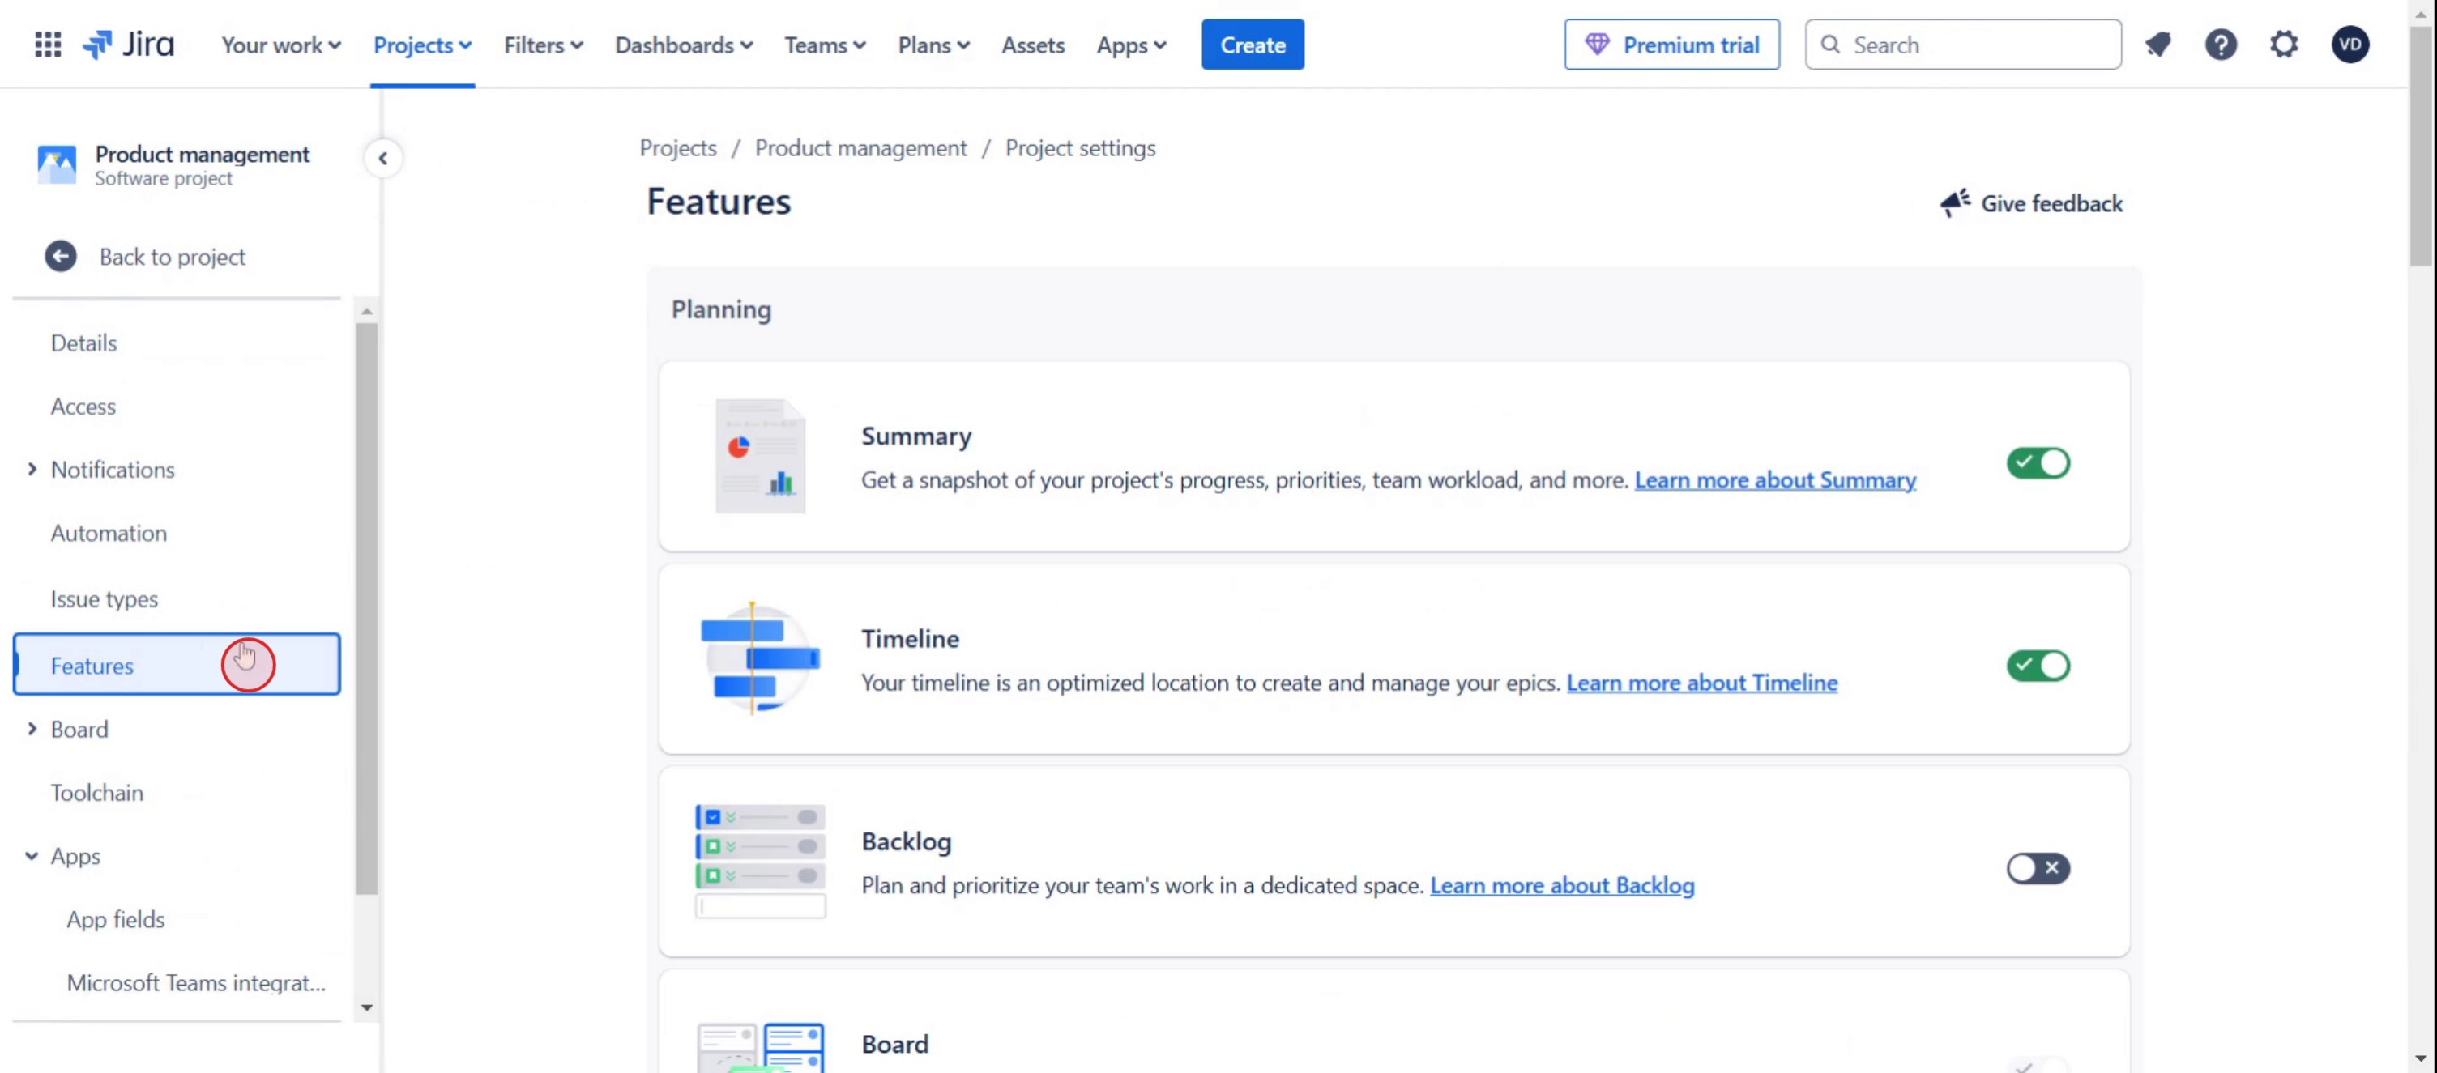
Task: Open Automation settings page
Action: pos(109,533)
